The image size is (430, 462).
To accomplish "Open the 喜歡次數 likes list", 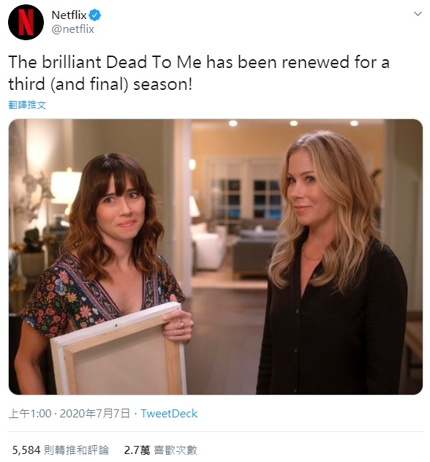I will coord(176,450).
